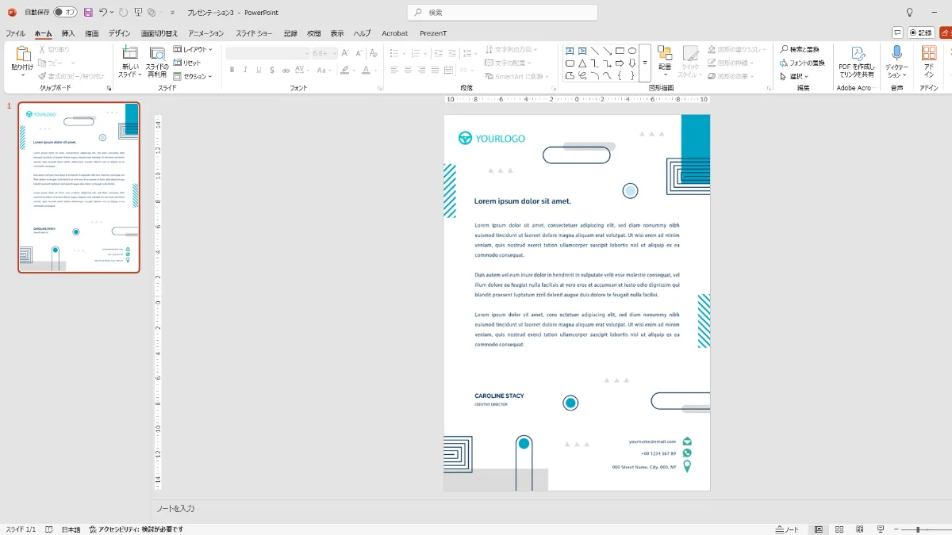Click the 新しいスライド (New Slide) icon

click(130, 53)
